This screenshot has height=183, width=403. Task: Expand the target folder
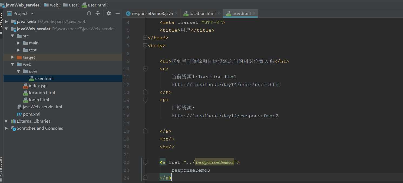point(12,57)
